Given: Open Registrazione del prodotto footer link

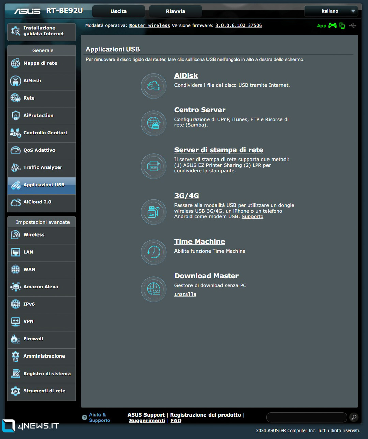Looking at the screenshot, I should 205,415.
